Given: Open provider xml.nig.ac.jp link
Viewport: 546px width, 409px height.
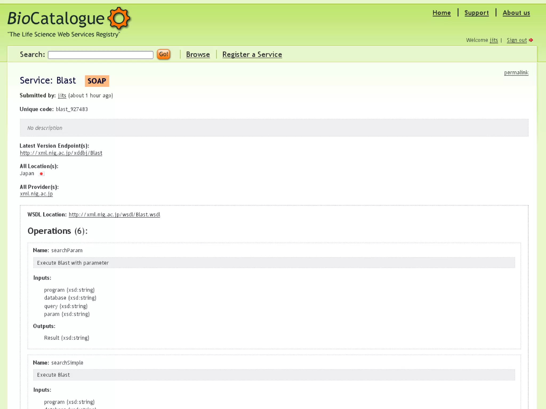Looking at the screenshot, I should [x=36, y=194].
